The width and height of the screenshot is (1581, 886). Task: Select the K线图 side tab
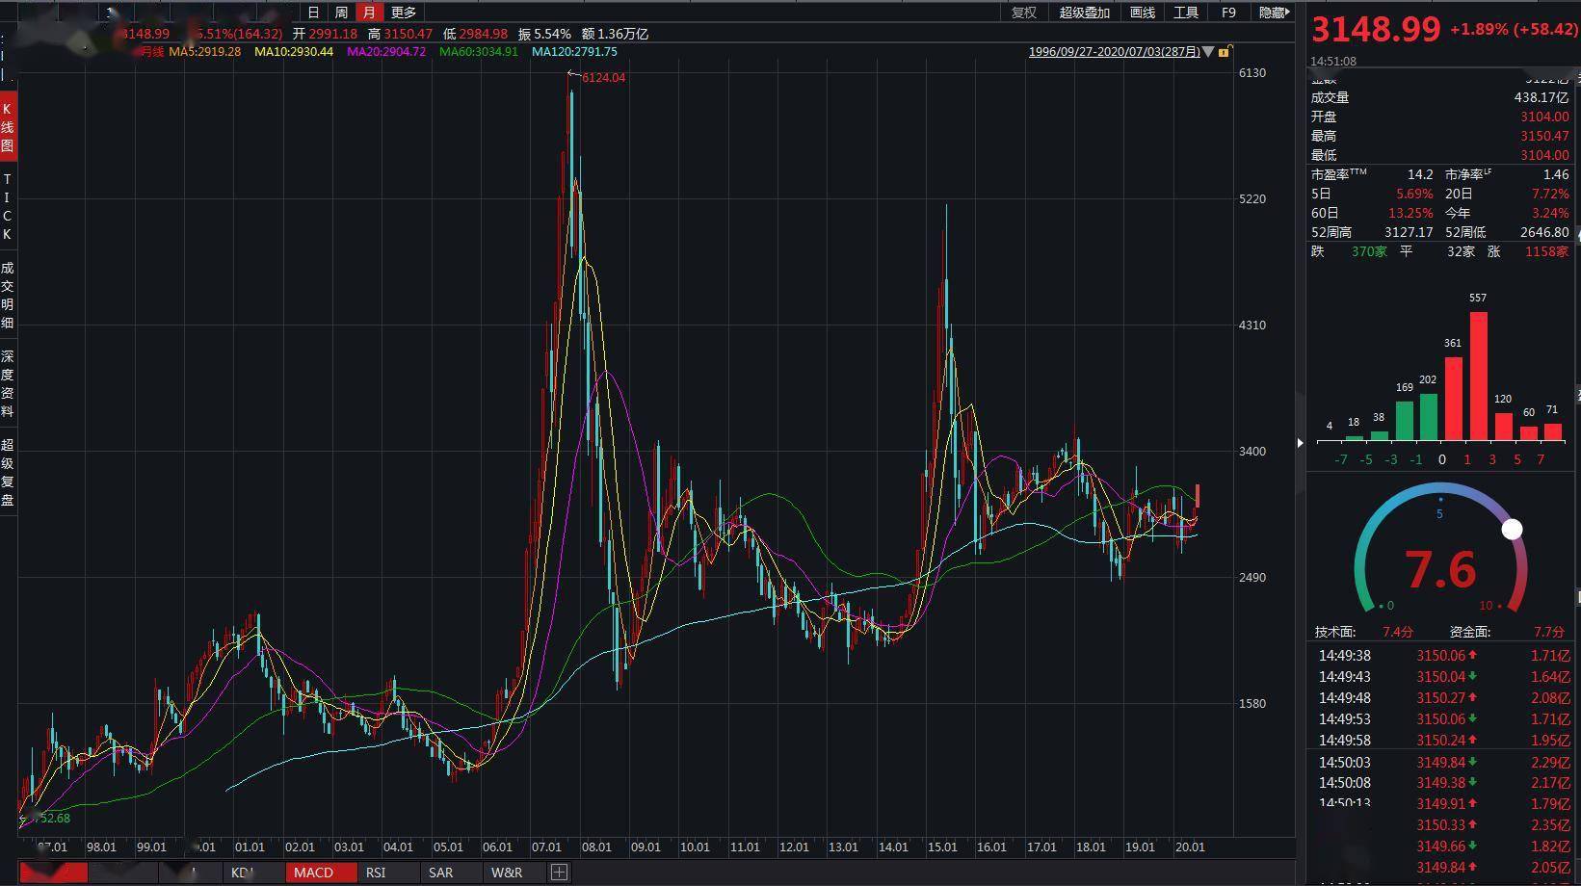(x=8, y=127)
